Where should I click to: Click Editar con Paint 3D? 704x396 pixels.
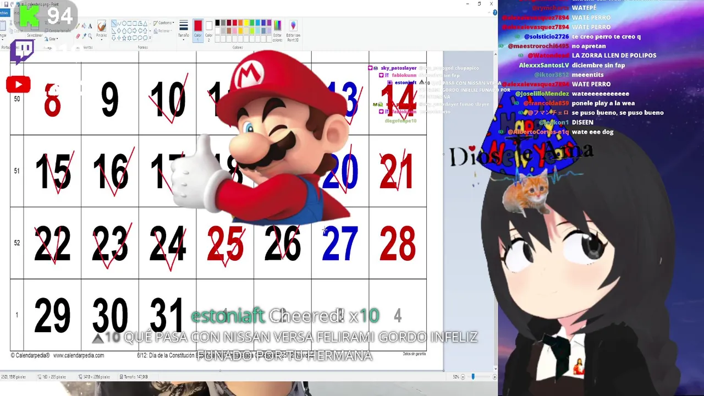(x=293, y=30)
